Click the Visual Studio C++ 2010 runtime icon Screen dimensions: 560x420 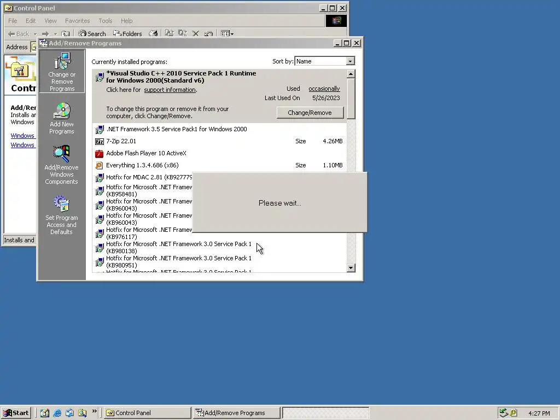[100, 77]
